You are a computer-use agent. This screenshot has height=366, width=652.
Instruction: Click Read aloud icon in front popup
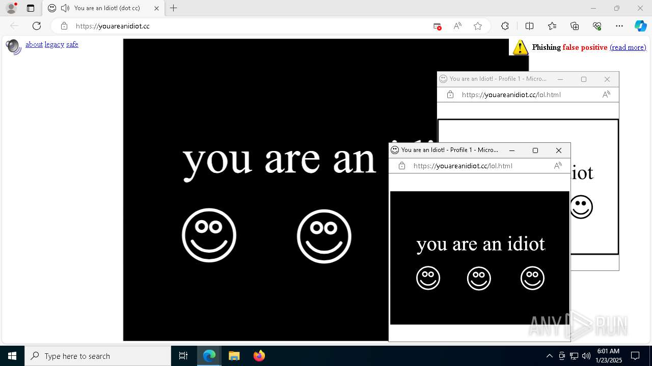click(x=558, y=166)
